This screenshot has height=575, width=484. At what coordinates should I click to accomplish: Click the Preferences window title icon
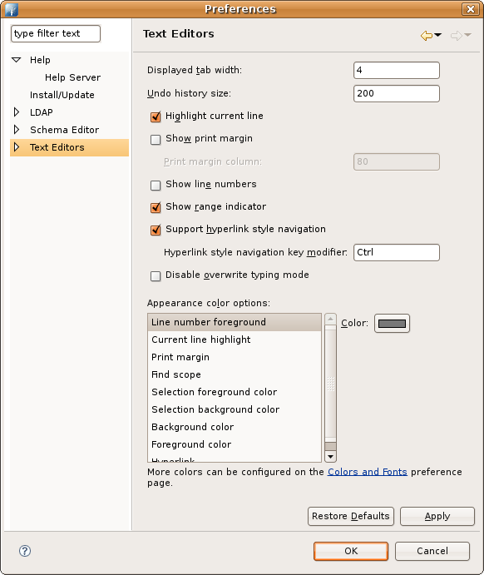pos(12,9)
